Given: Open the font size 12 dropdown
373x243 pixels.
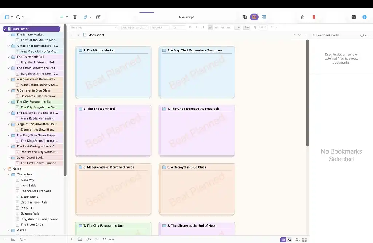Looking at the screenshot, I should tap(178, 28).
